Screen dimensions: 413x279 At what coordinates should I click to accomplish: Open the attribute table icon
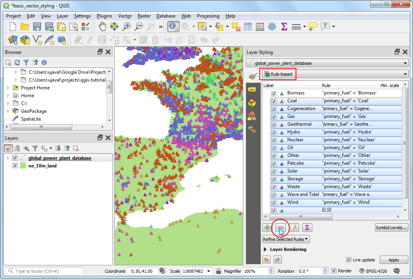248,27
